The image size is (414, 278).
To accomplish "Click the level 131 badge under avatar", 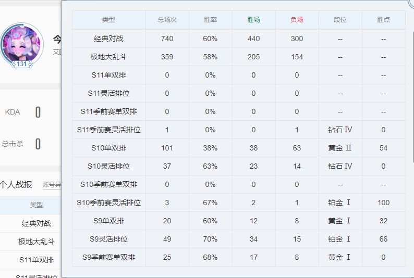I will 22,64.
